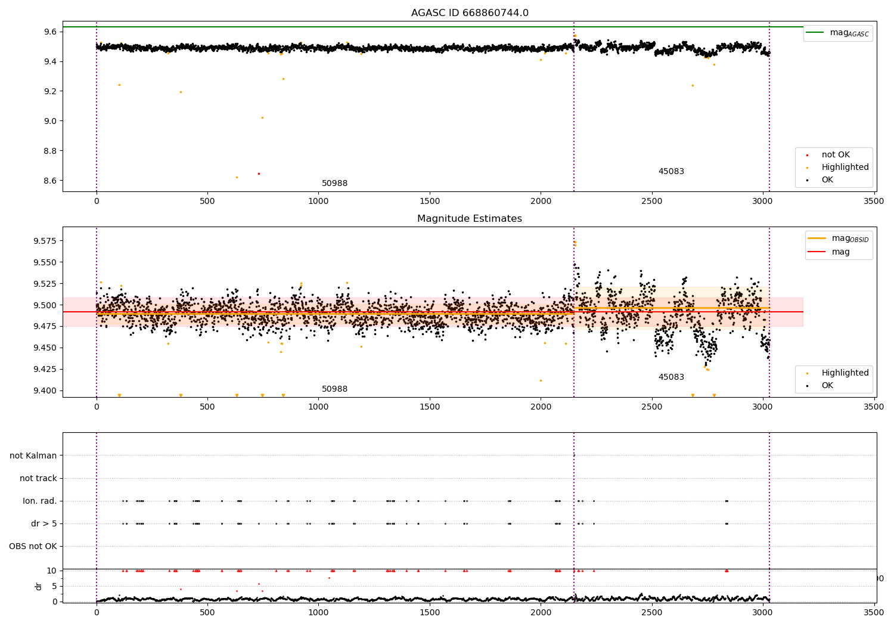The width and height of the screenshot is (894, 626).
Task: Click the 'Magnitude Estimates' subplot title
Action: point(470,219)
